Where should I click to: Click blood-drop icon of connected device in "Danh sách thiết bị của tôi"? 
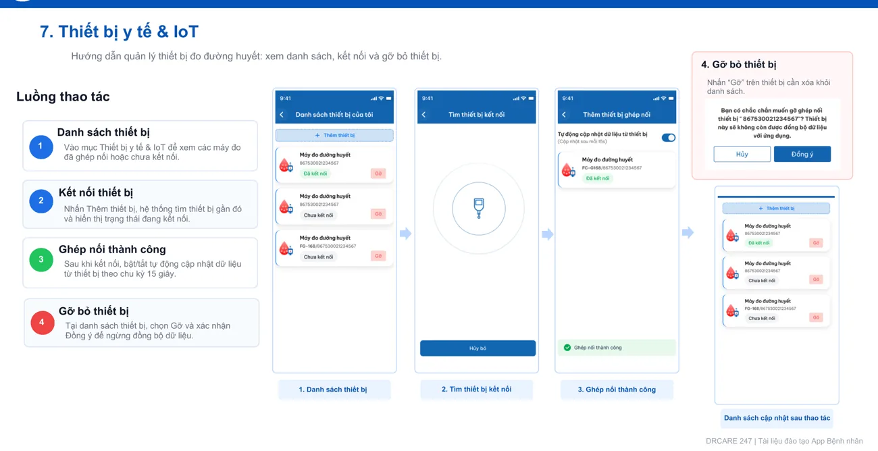286,165
